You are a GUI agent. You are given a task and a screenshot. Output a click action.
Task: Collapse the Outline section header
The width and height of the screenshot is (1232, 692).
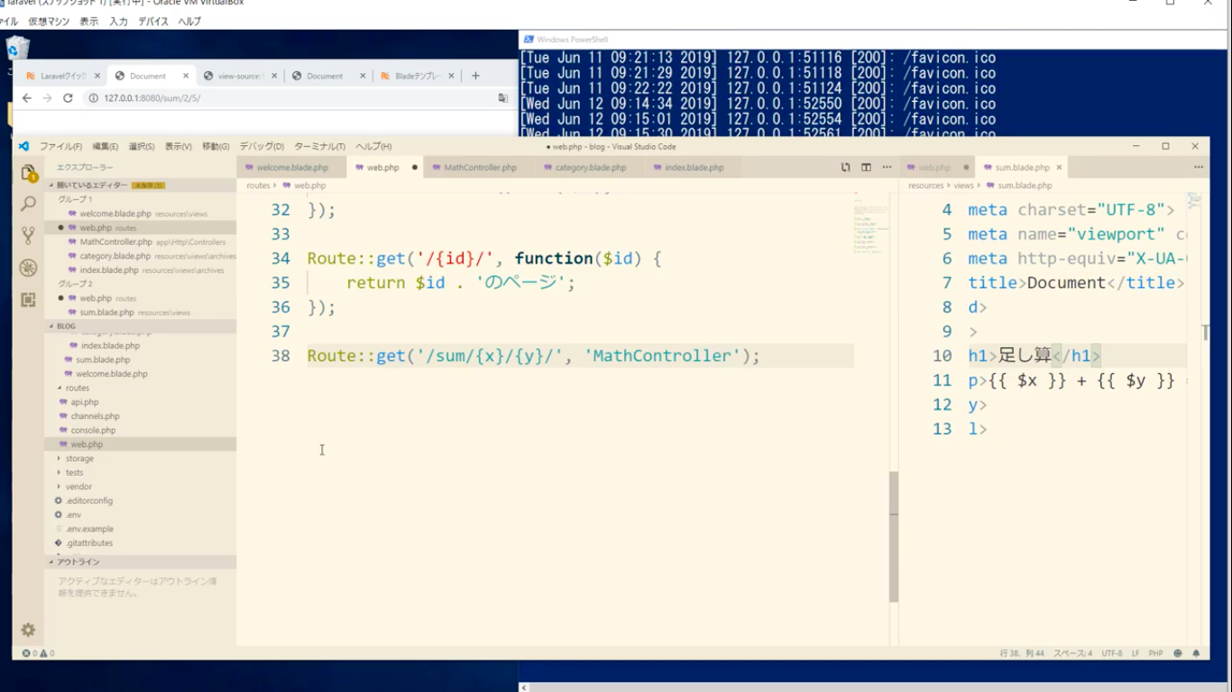tap(78, 562)
